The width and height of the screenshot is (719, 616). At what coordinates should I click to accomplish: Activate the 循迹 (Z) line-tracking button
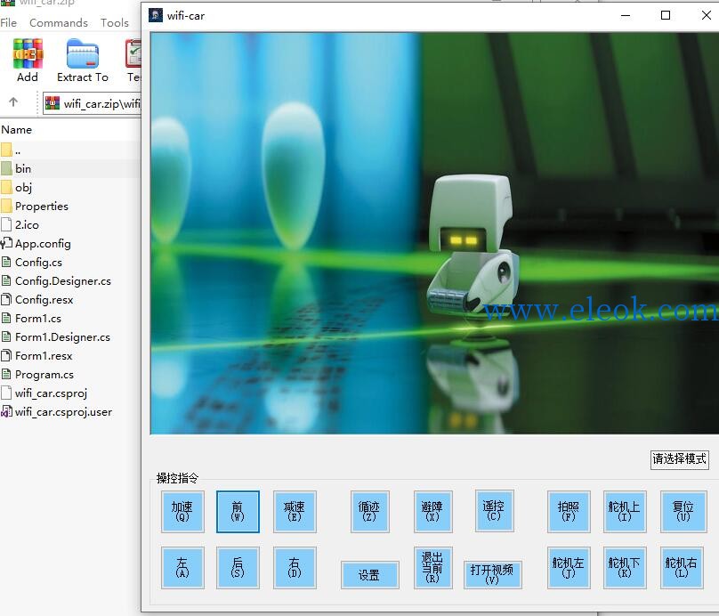369,512
